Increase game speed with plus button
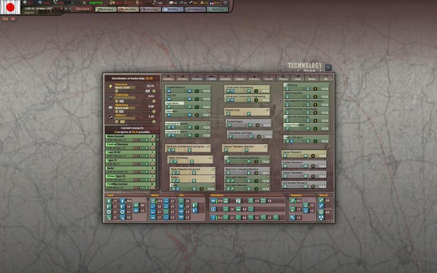Image resolution: width=437 pixels, height=273 pixels. (x=66, y=9)
